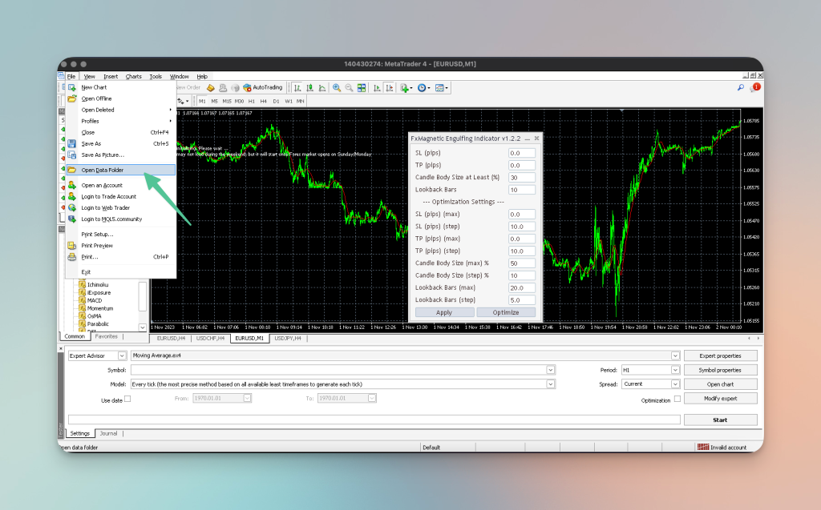Switch chart to Candlestick view icon
This screenshot has width=821, height=510.
tap(309, 88)
